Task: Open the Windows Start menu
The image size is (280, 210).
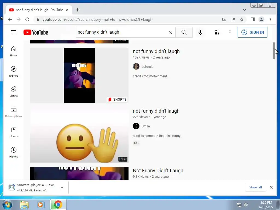Action: [7, 205]
